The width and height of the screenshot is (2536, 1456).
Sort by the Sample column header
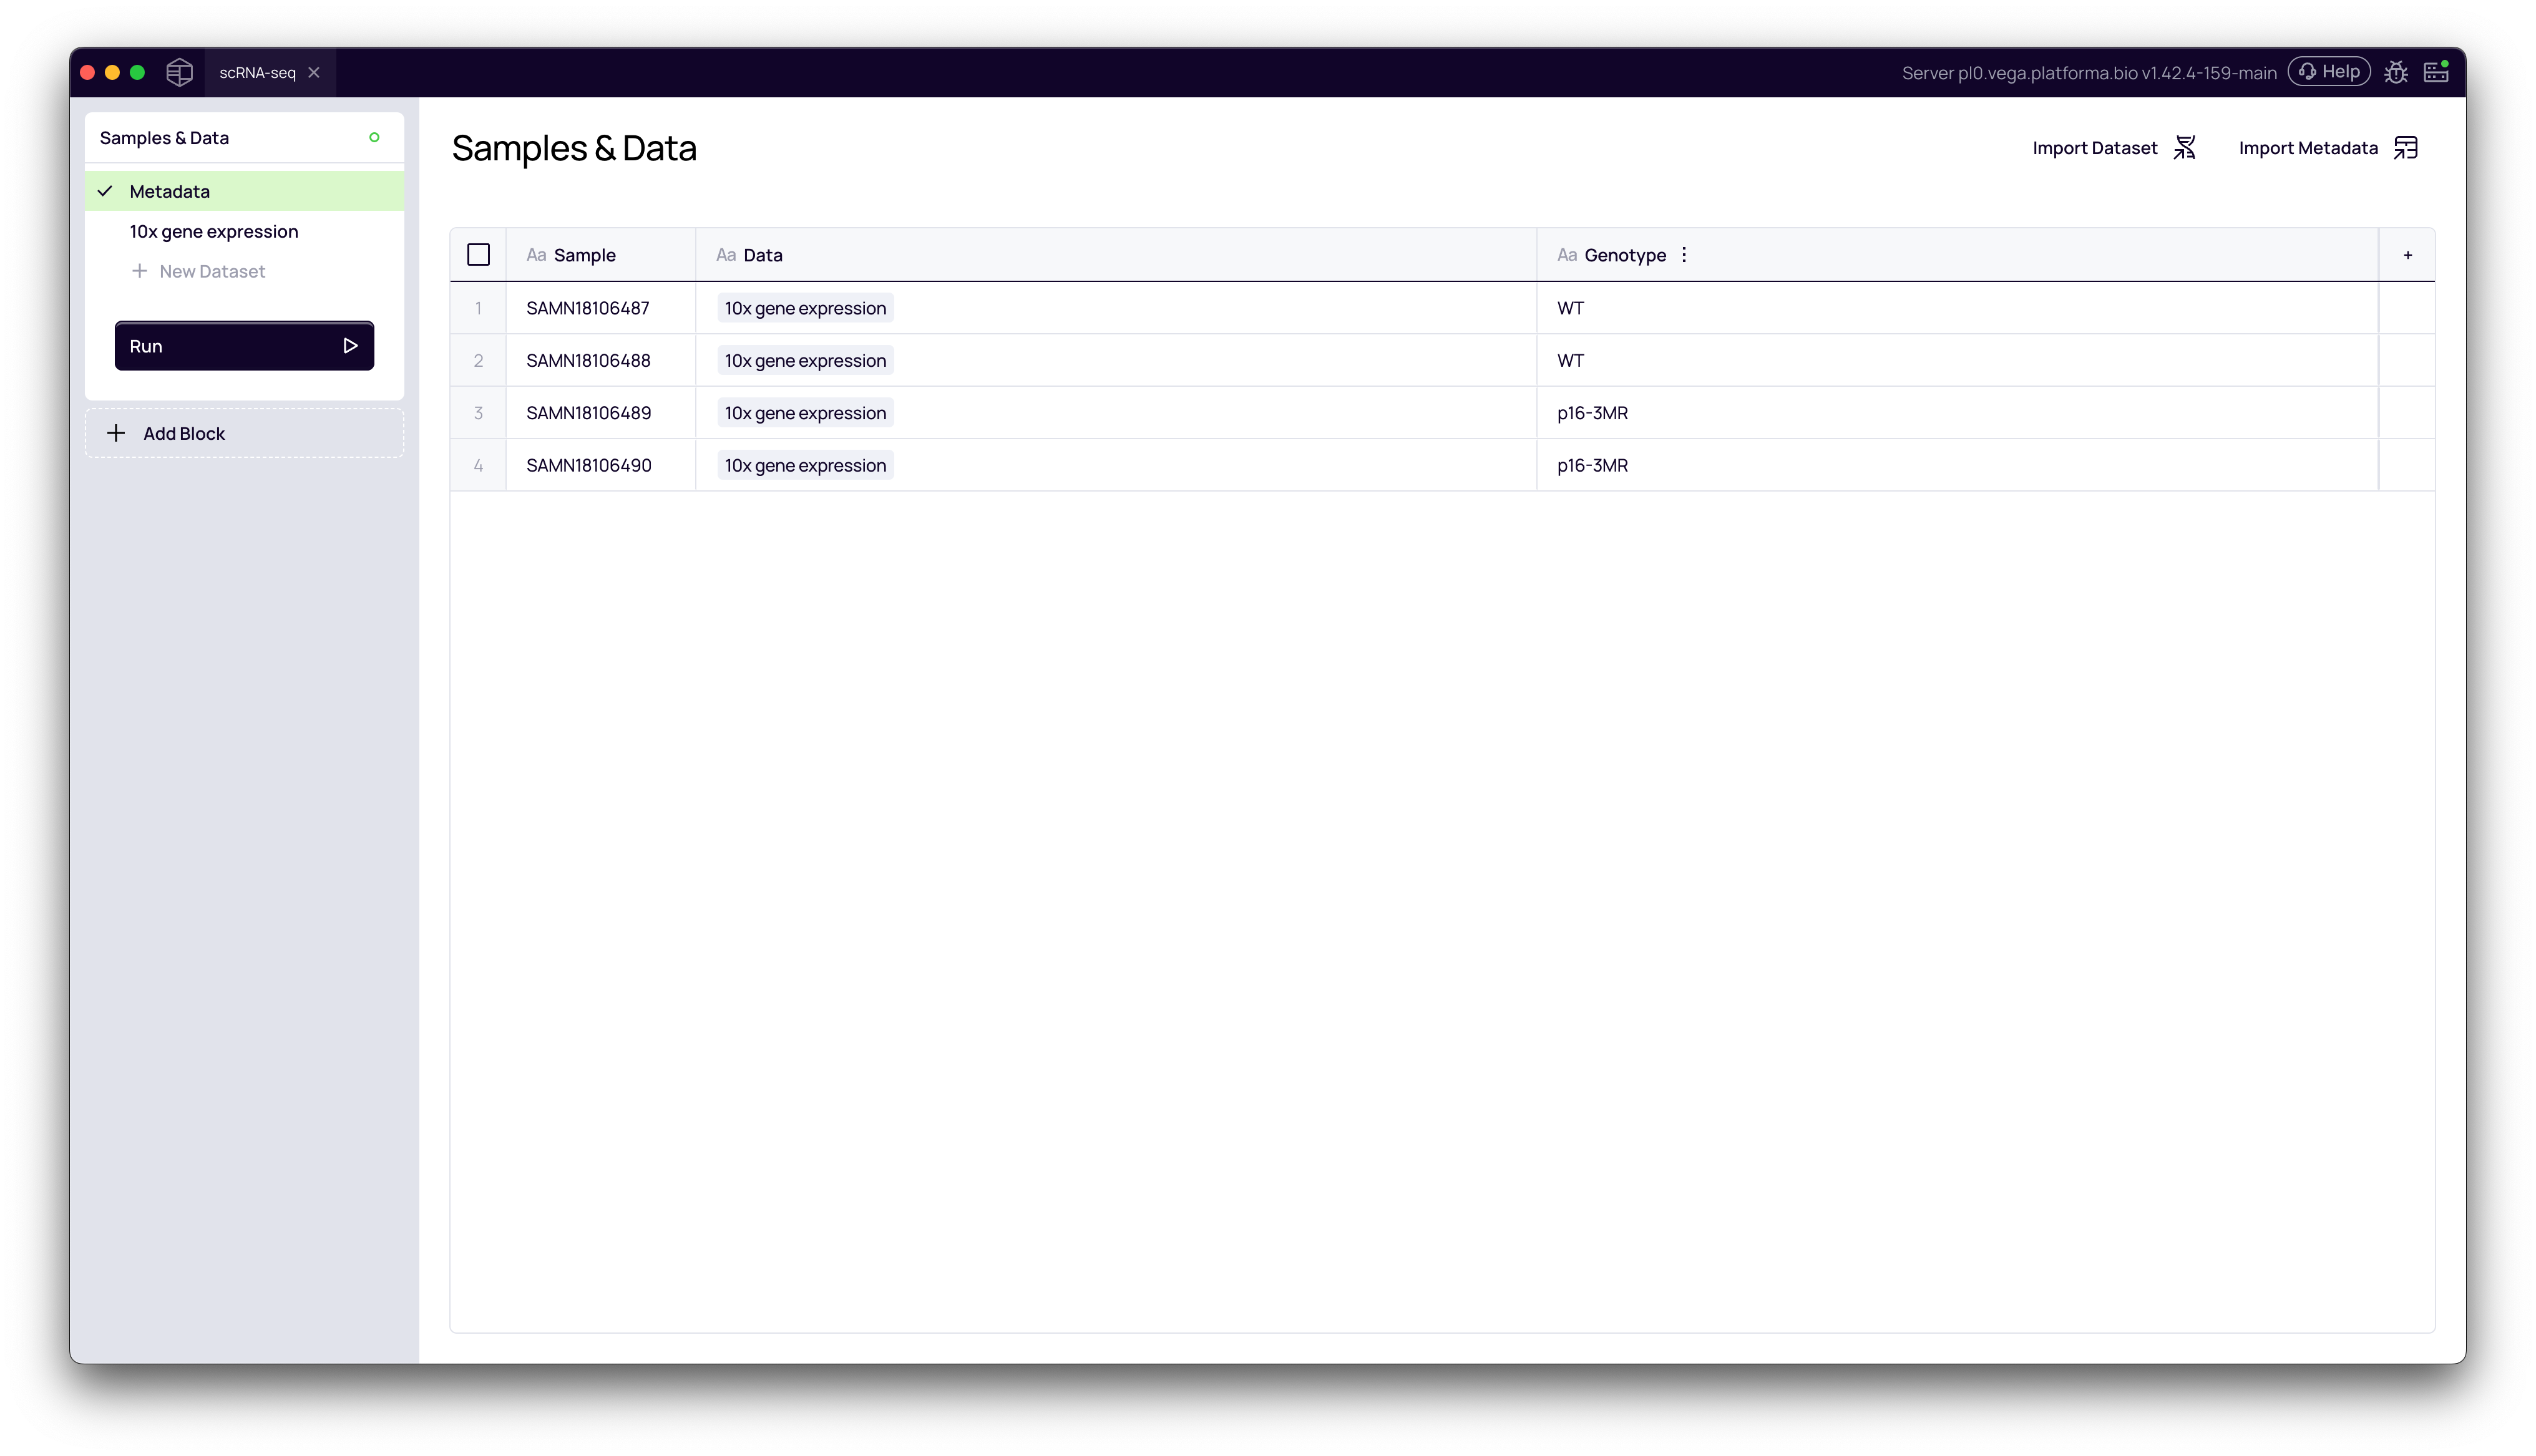tap(584, 255)
